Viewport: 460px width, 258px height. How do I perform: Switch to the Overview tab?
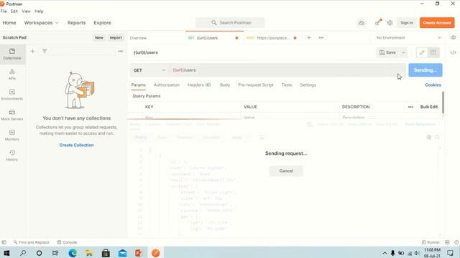pyautogui.click(x=138, y=38)
